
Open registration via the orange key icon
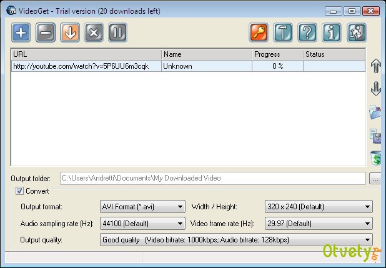pos(259,32)
